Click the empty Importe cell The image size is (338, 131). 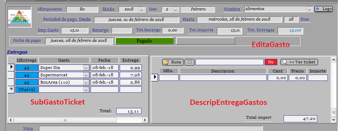click(318, 78)
